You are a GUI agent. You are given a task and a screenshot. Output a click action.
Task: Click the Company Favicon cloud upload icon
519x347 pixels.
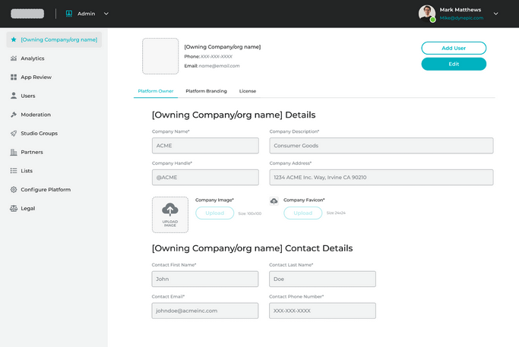pos(274,200)
